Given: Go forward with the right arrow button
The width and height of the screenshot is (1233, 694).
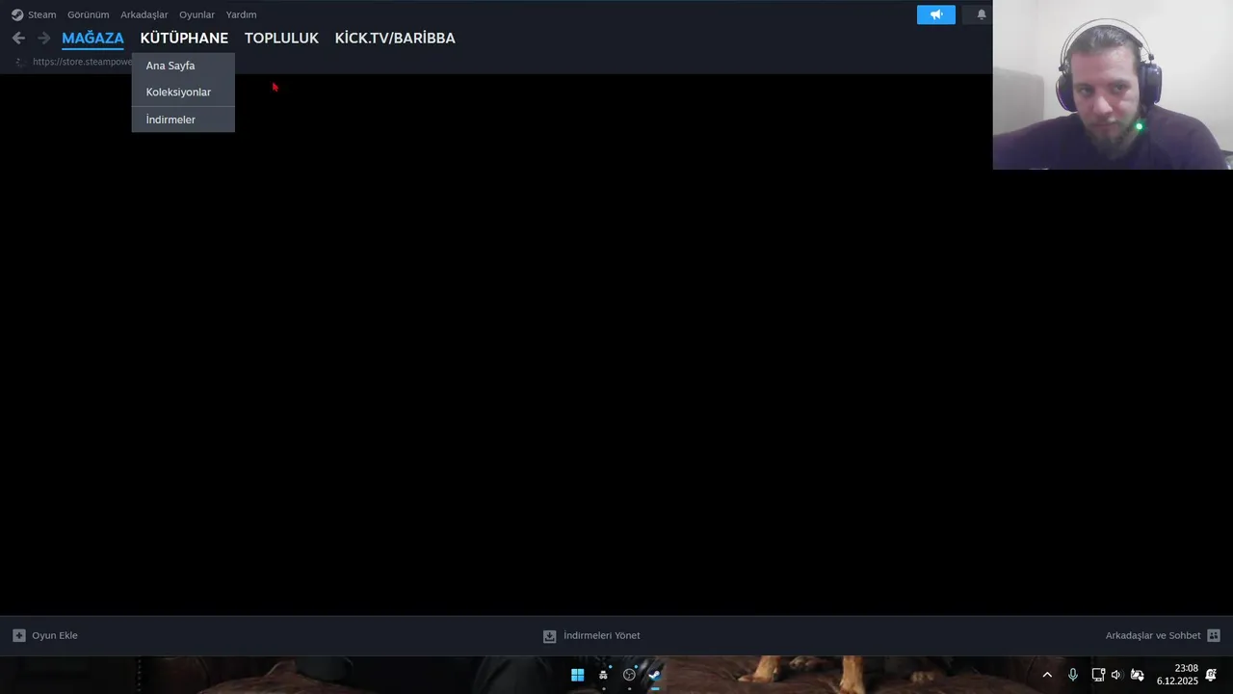Looking at the screenshot, I should click(43, 38).
